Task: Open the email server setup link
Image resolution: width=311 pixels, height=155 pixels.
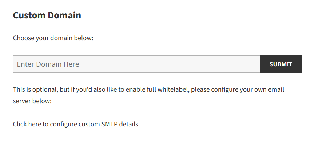Action: click(75, 124)
